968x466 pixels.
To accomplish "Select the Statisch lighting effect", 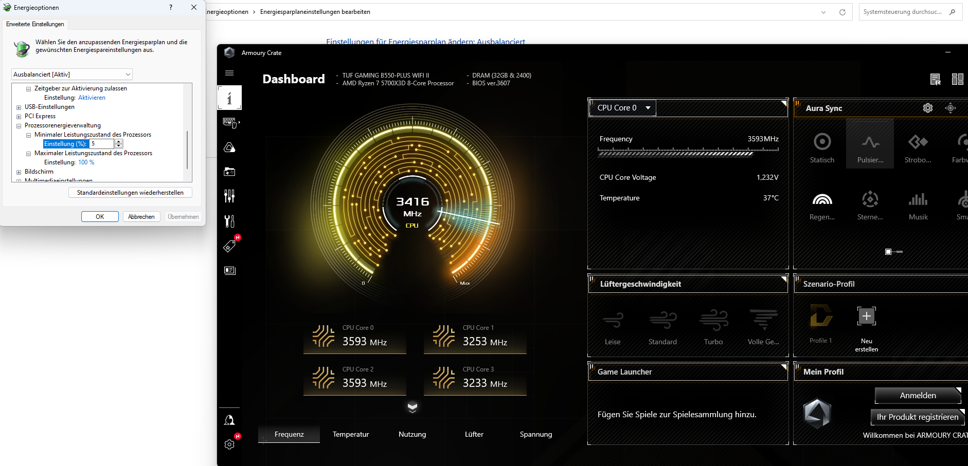I will 822,148.
